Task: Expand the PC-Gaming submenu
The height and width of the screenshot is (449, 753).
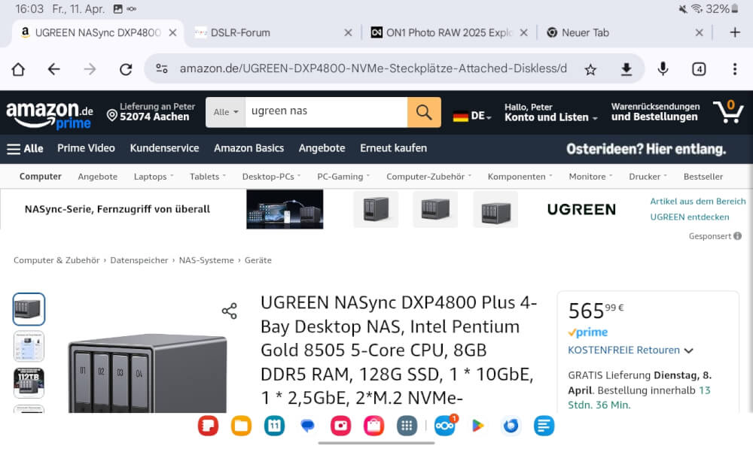Action: pyautogui.click(x=343, y=177)
